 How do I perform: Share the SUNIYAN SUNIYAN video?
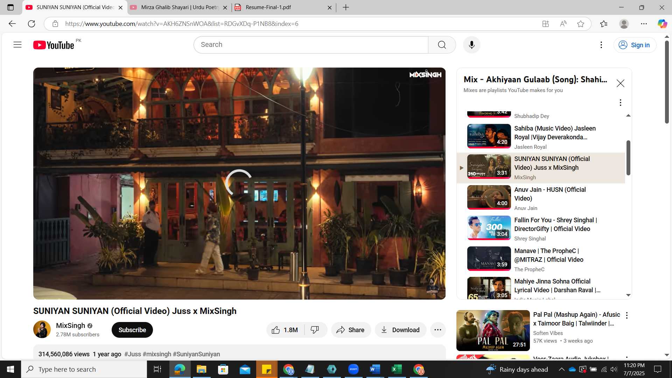click(x=351, y=330)
